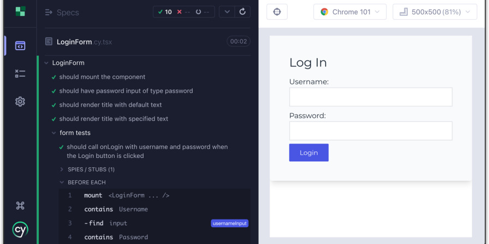
Task: Click the passed tests count 10
Action: click(165, 12)
